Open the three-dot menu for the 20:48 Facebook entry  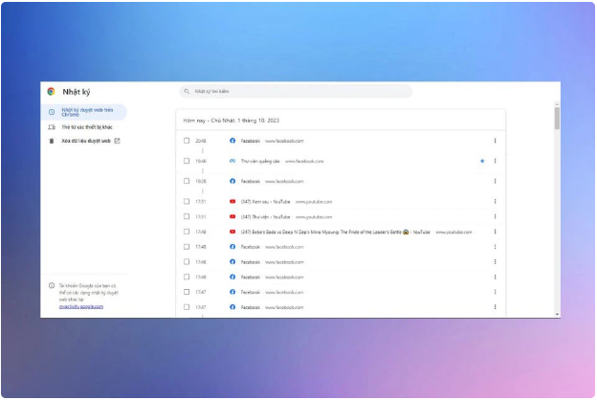pos(495,141)
